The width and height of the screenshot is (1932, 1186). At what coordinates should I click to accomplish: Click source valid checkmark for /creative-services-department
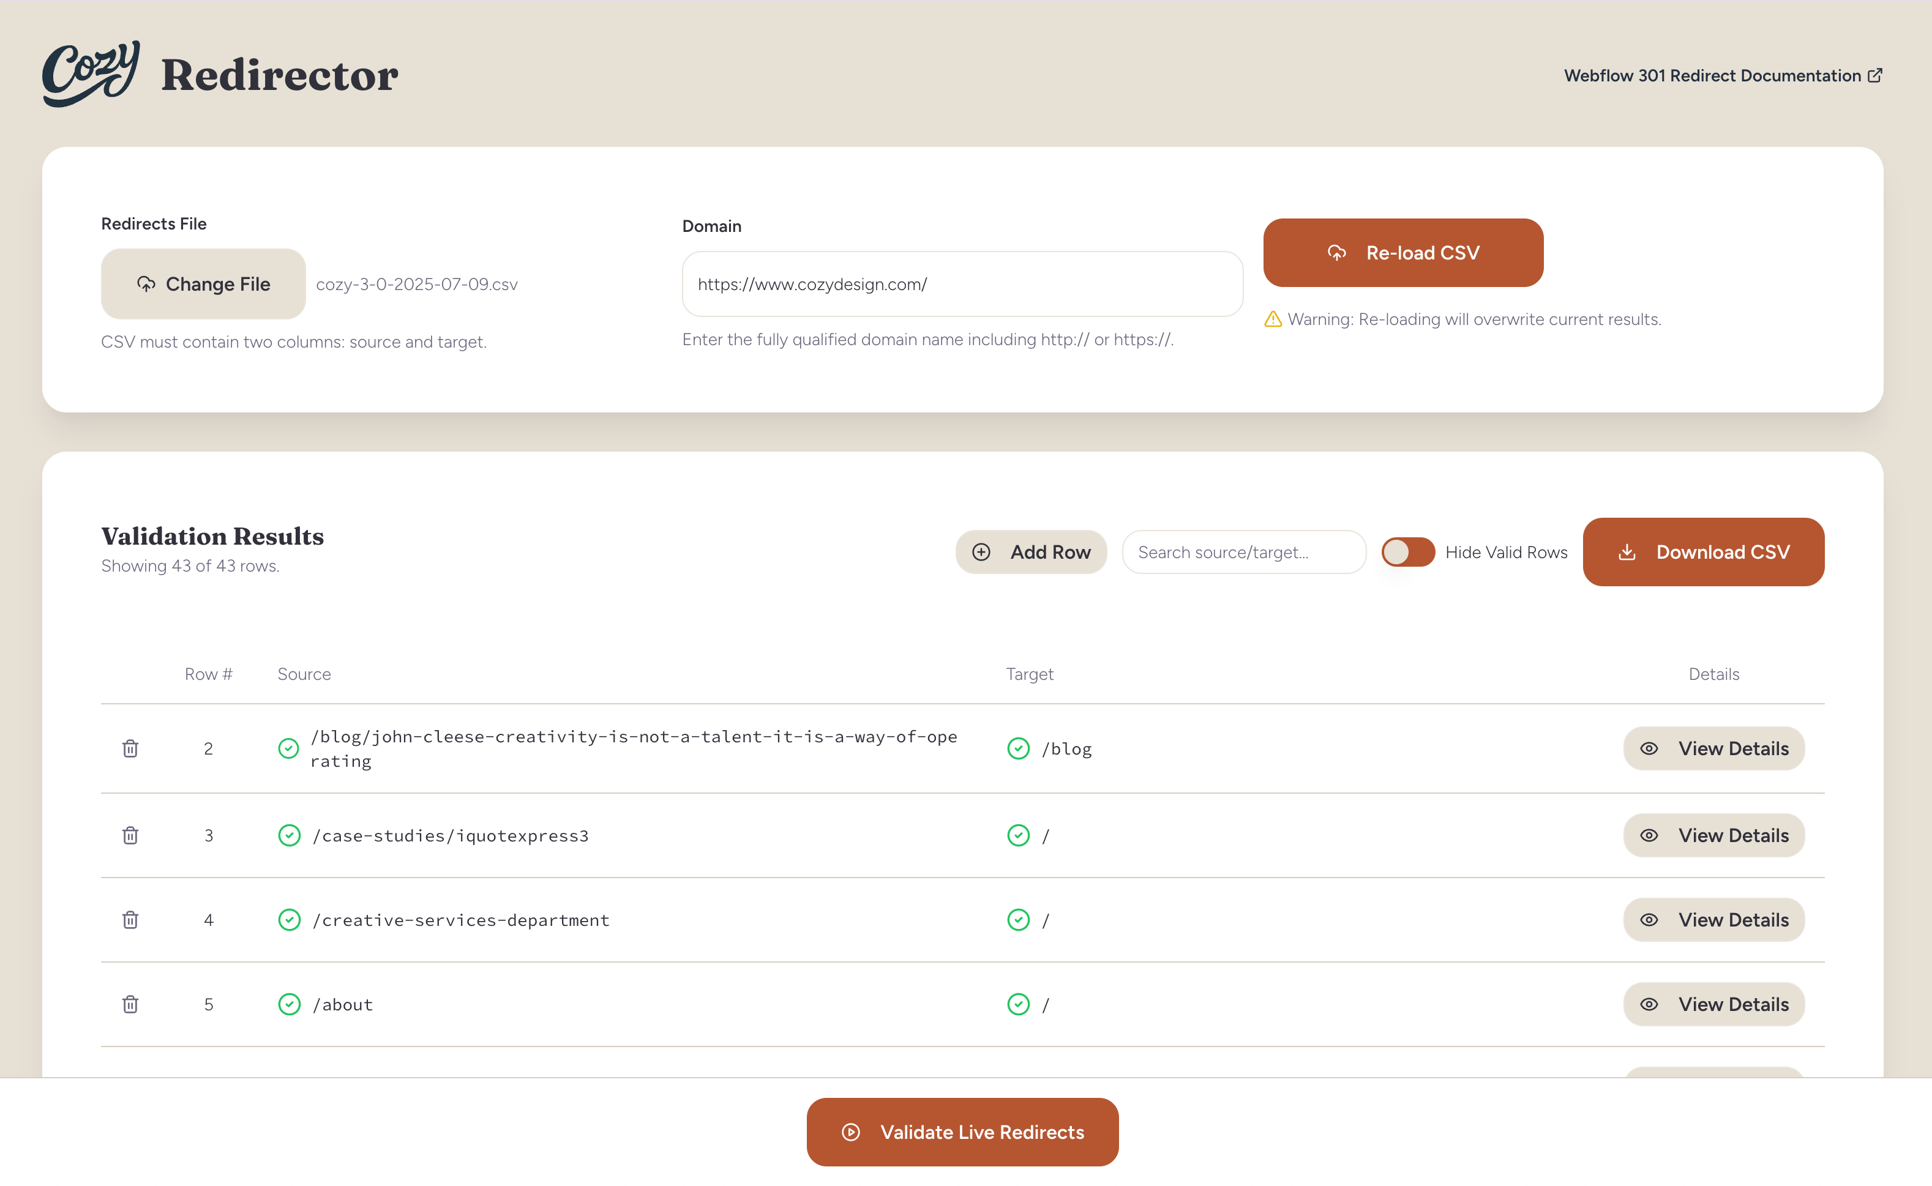(289, 919)
